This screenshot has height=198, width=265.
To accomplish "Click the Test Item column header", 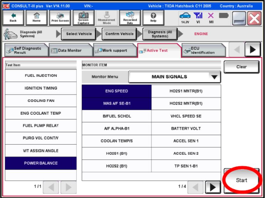I will point(41,65).
